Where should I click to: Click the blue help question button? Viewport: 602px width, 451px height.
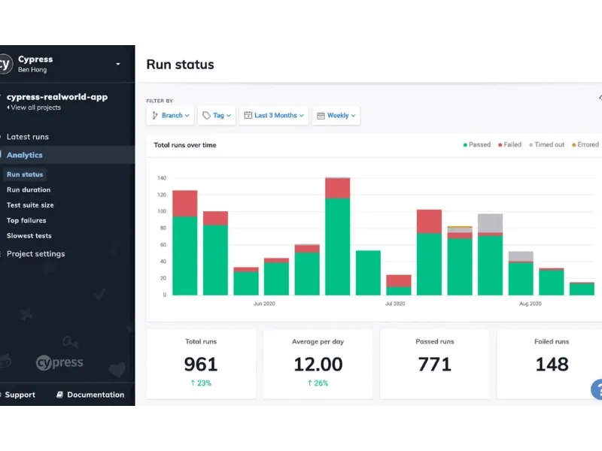click(x=597, y=389)
